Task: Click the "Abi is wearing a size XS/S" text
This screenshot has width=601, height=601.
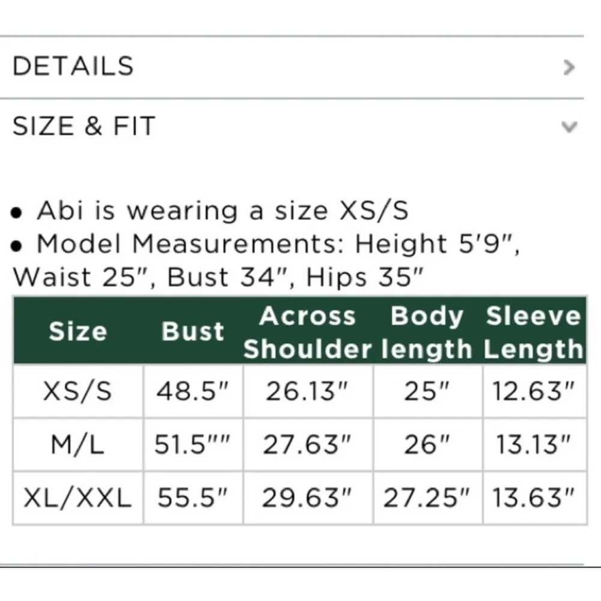Action: (222, 211)
